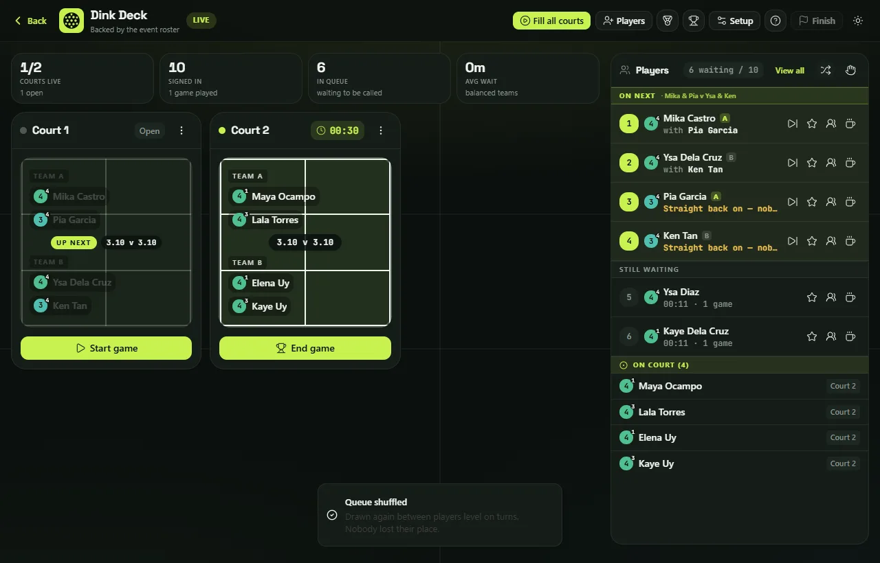Viewport: 880px width, 563px height.
Task: Open the help question-mark icon
Action: (775, 21)
